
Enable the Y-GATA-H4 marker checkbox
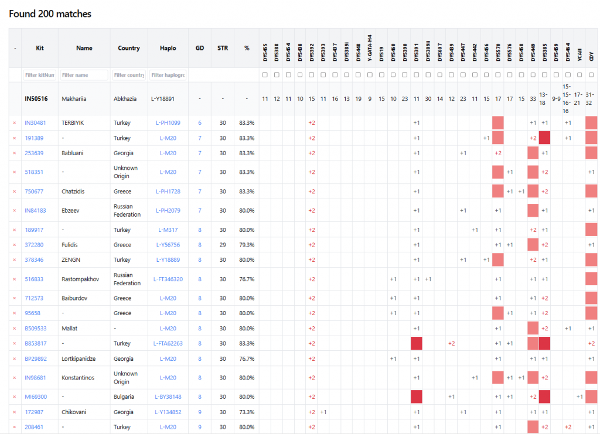tap(370, 75)
